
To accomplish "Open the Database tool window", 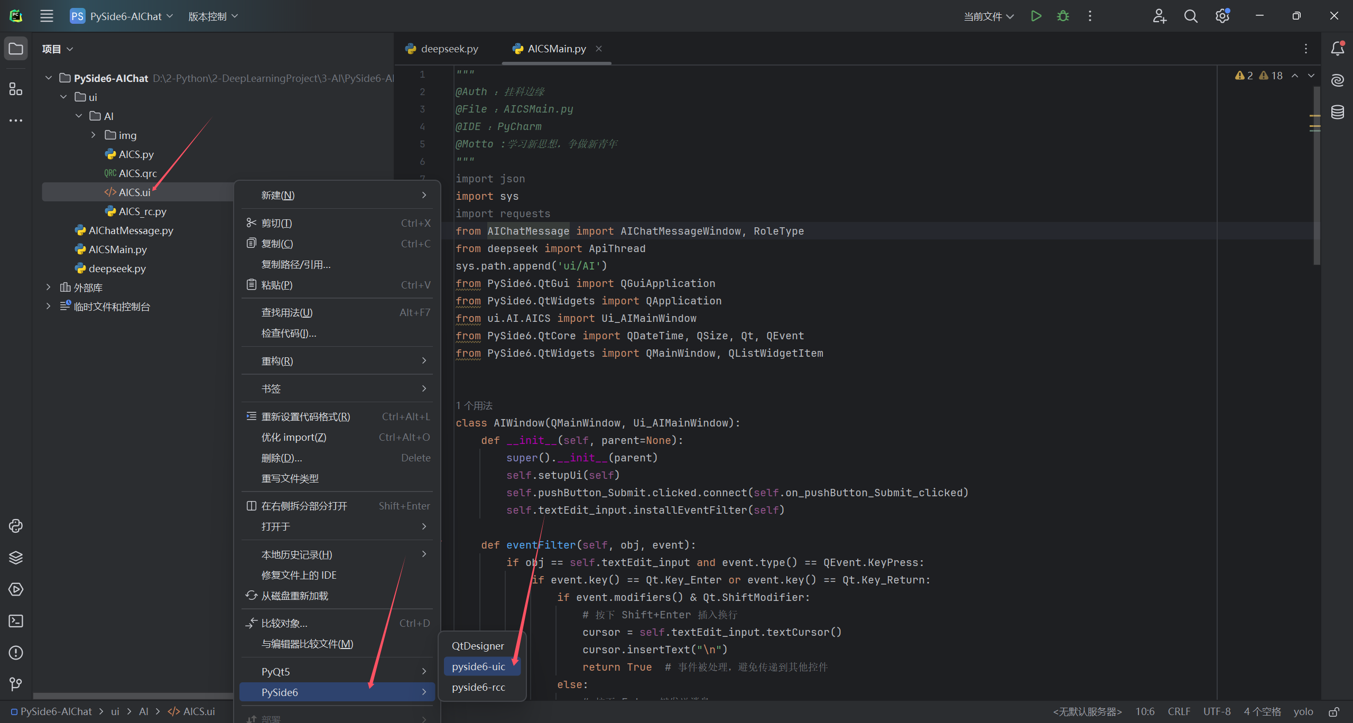I will pyautogui.click(x=1337, y=112).
